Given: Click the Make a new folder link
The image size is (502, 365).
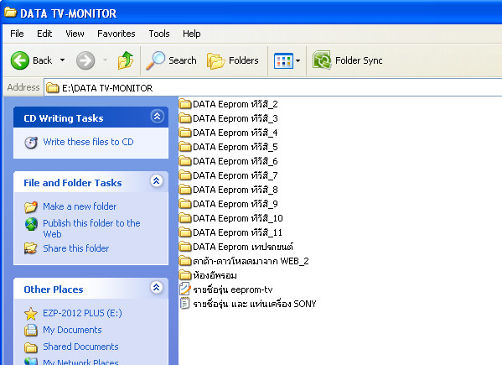Looking at the screenshot, I should click(80, 206).
